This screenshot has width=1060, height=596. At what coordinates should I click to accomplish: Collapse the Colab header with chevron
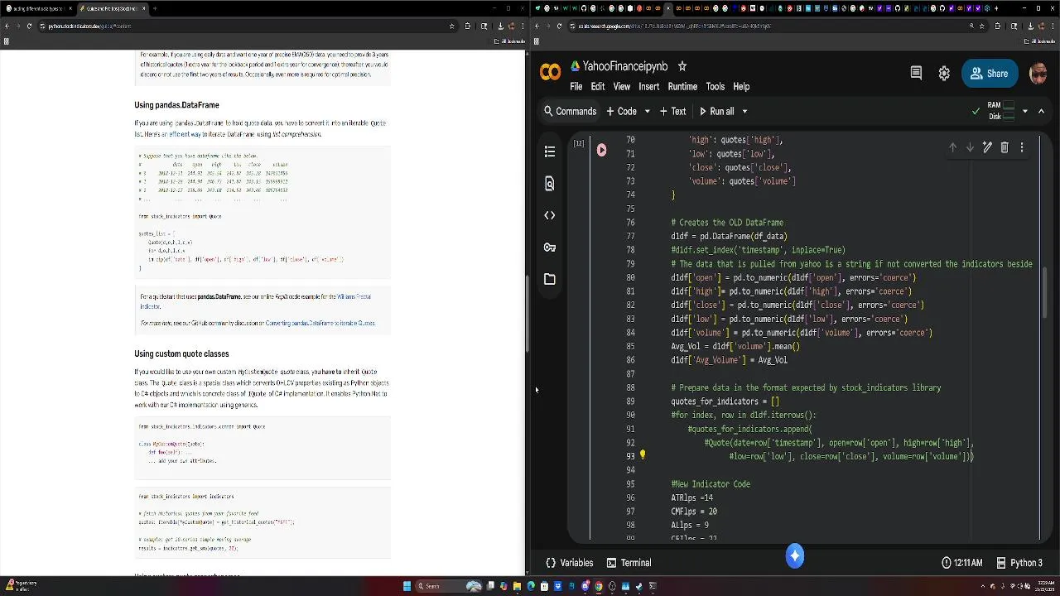coord(1042,111)
